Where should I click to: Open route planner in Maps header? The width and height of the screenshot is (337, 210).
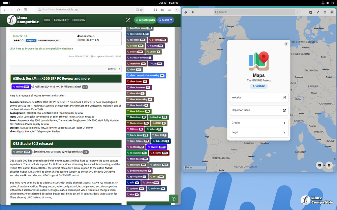coord(318,12)
